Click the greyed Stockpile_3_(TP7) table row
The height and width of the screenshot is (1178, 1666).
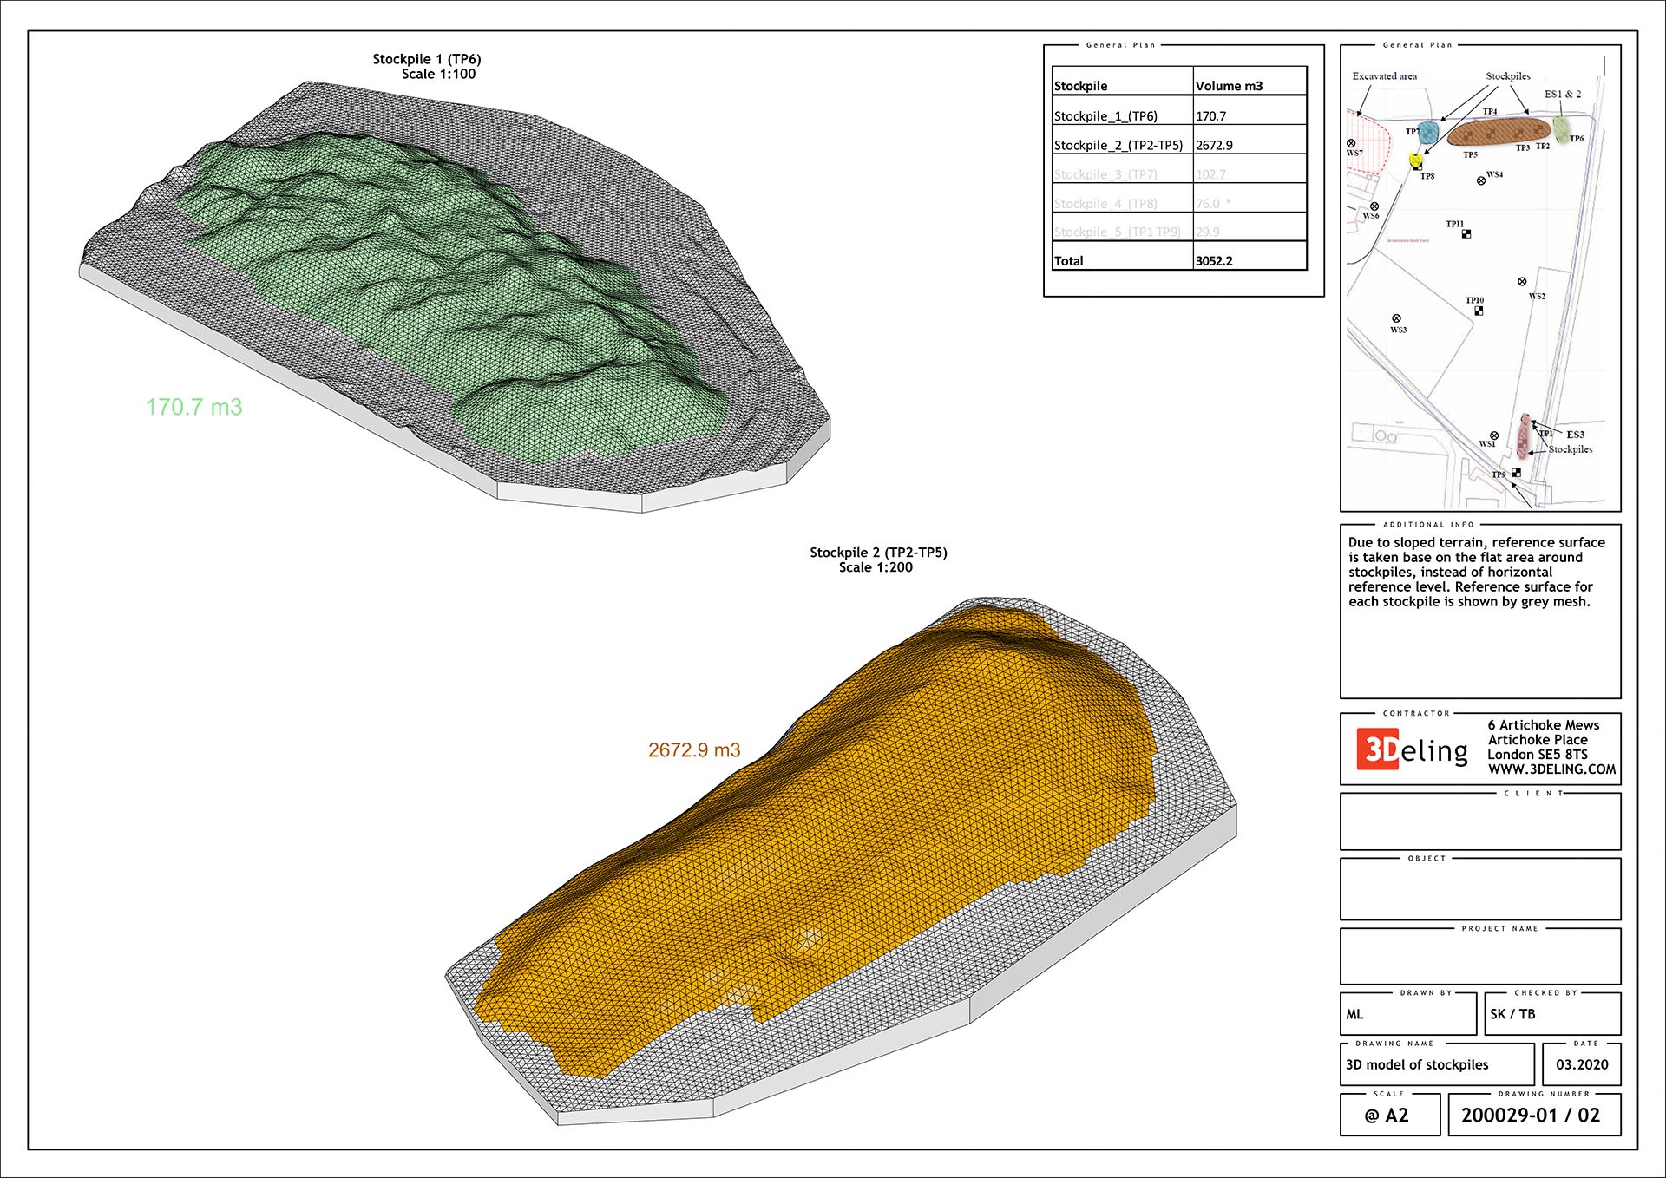tap(1105, 174)
